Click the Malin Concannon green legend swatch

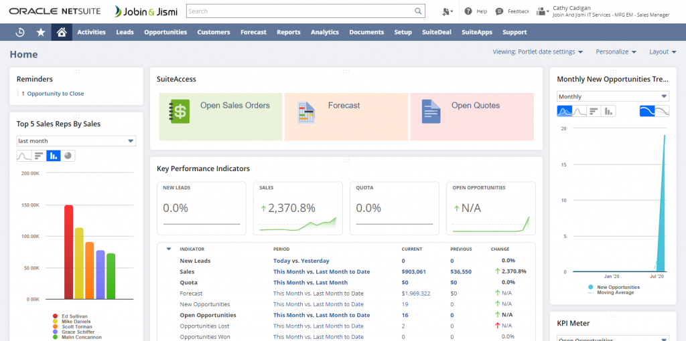[x=55, y=337]
